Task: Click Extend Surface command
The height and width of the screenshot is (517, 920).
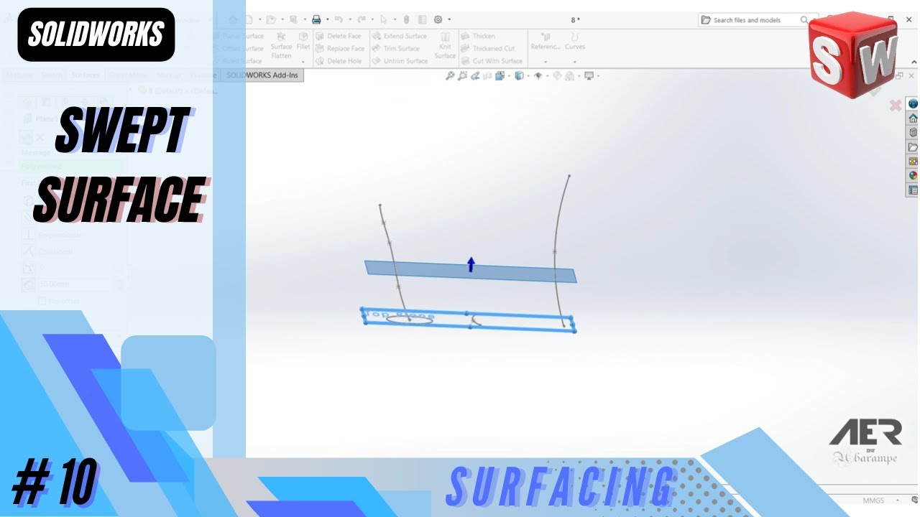Action: (x=400, y=36)
